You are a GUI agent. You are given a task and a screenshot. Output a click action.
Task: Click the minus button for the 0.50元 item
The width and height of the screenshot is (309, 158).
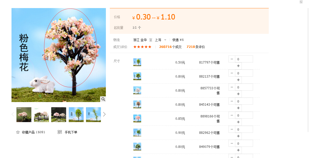pyautogui.click(x=232, y=59)
